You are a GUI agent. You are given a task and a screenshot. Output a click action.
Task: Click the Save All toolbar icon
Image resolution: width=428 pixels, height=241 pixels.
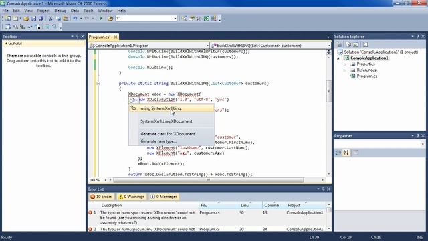coord(41,19)
